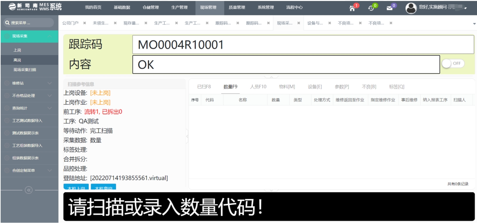The image size is (477, 223).
Task: Click the gear icon beside 查询统计
Action: [x=7, y=108]
